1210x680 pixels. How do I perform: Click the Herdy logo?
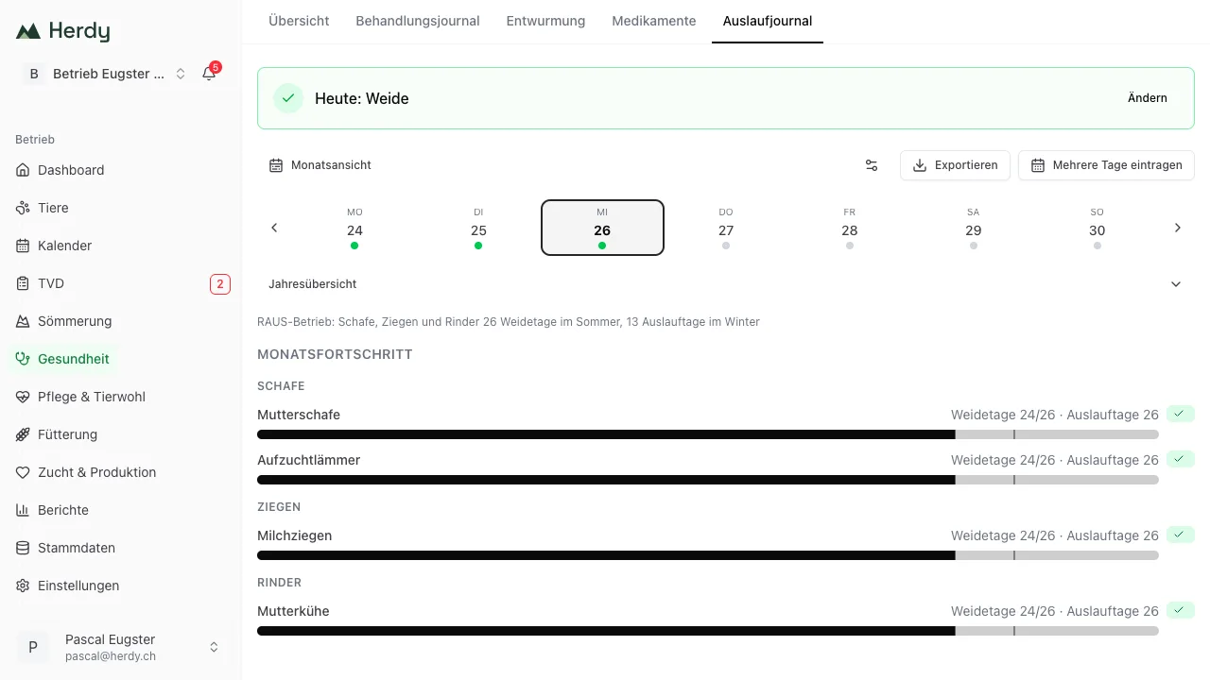click(x=62, y=31)
